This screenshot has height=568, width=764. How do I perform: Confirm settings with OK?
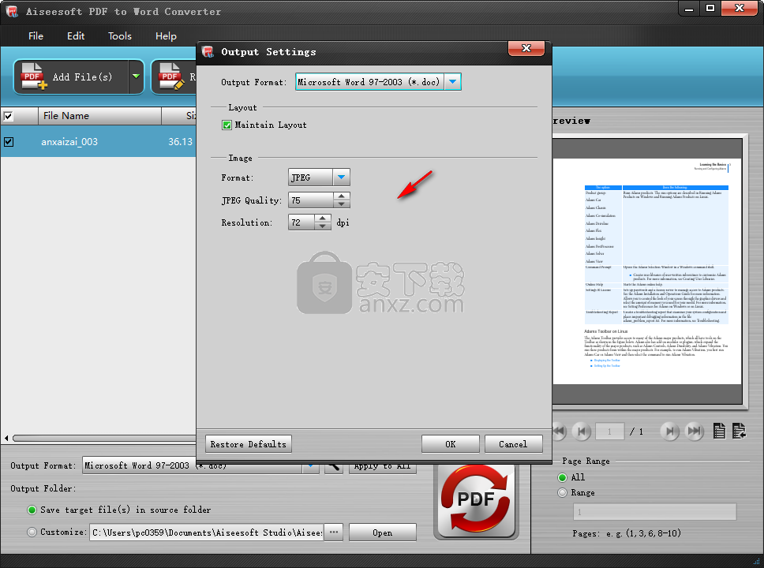coord(450,444)
